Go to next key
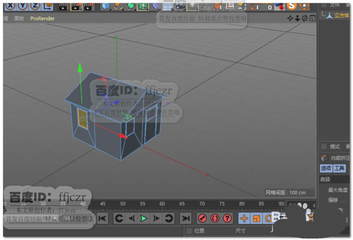 pos(169,218)
